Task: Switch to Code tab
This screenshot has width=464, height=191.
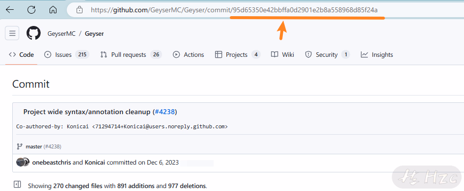Action: 21,55
